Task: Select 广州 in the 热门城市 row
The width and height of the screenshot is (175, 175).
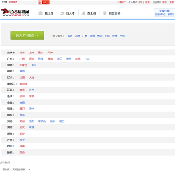Action: tap(85, 36)
